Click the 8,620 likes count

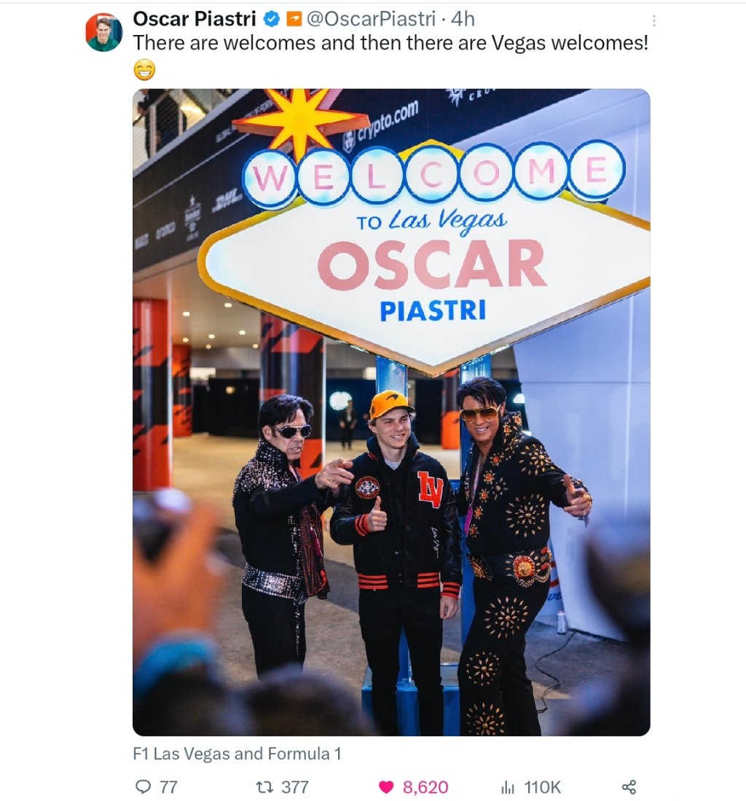pyautogui.click(x=425, y=786)
